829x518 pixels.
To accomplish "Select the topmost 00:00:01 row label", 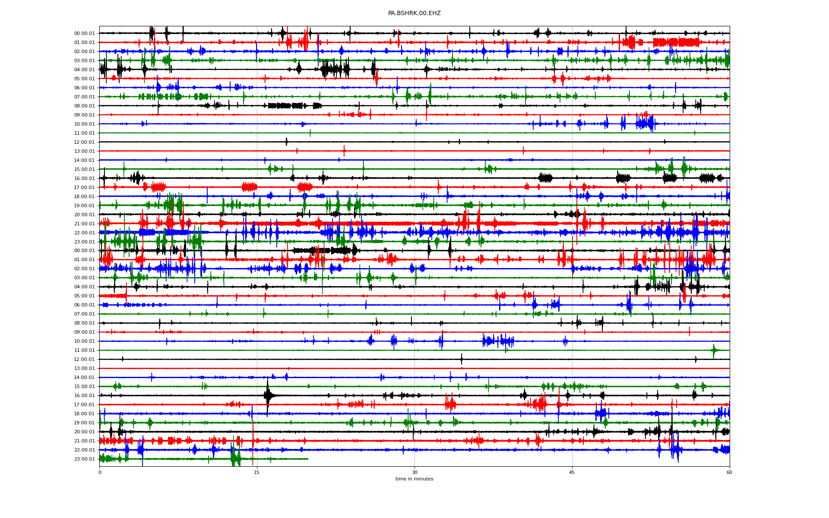I will pyautogui.click(x=84, y=33).
